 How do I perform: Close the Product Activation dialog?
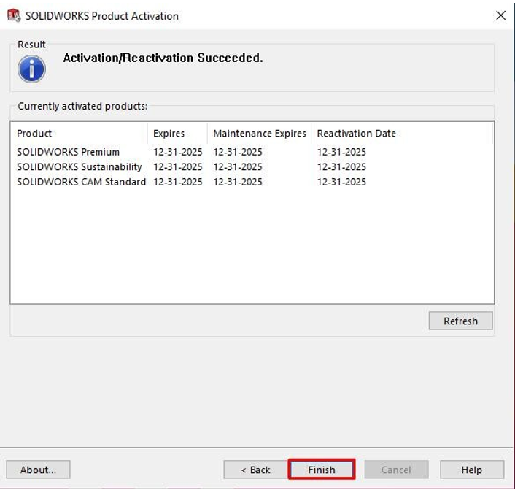(500, 15)
